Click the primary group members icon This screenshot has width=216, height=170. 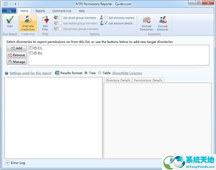point(56,29)
